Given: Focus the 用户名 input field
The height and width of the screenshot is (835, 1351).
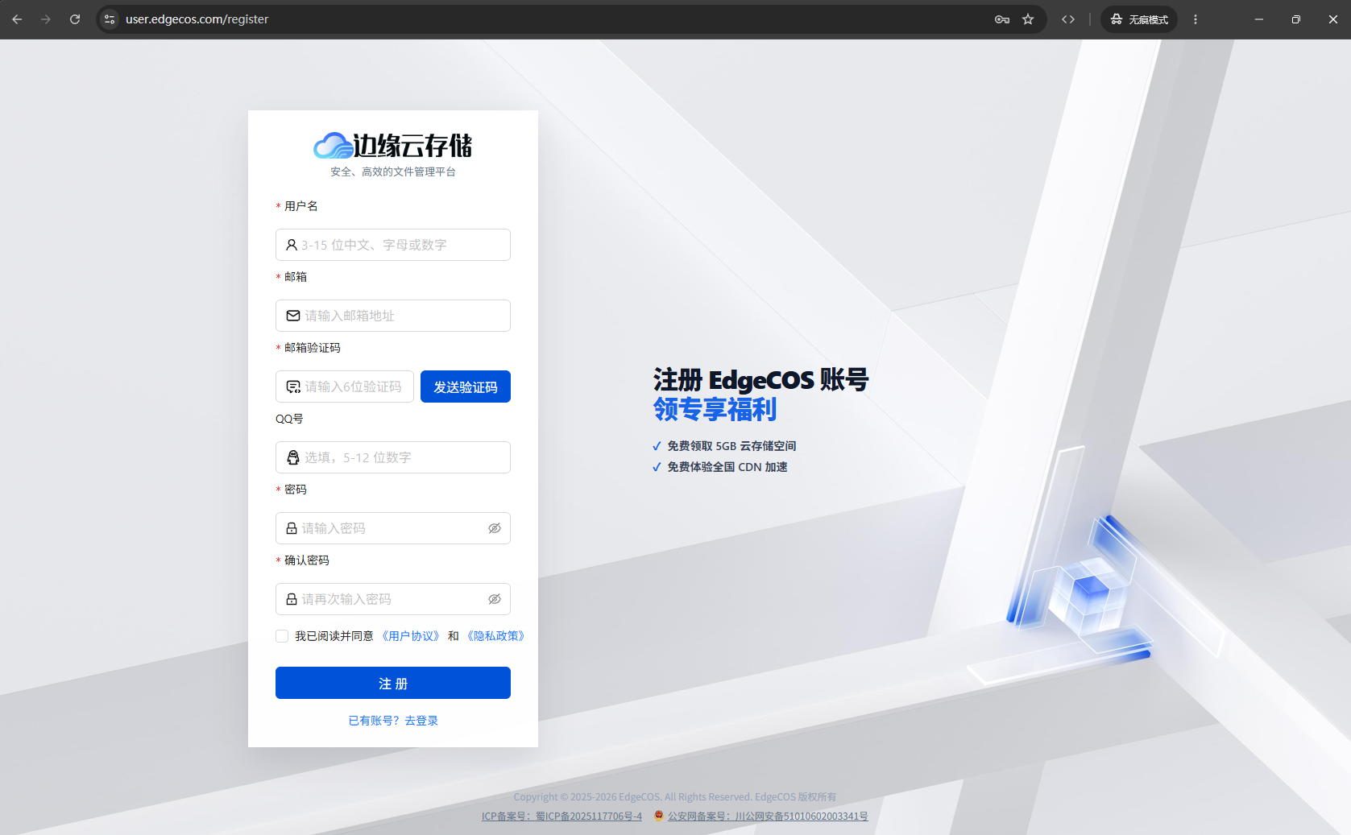Looking at the screenshot, I should [393, 245].
